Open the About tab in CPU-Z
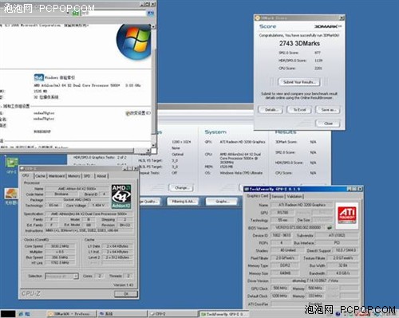The width and height of the screenshot is (399, 318). pos(101,176)
